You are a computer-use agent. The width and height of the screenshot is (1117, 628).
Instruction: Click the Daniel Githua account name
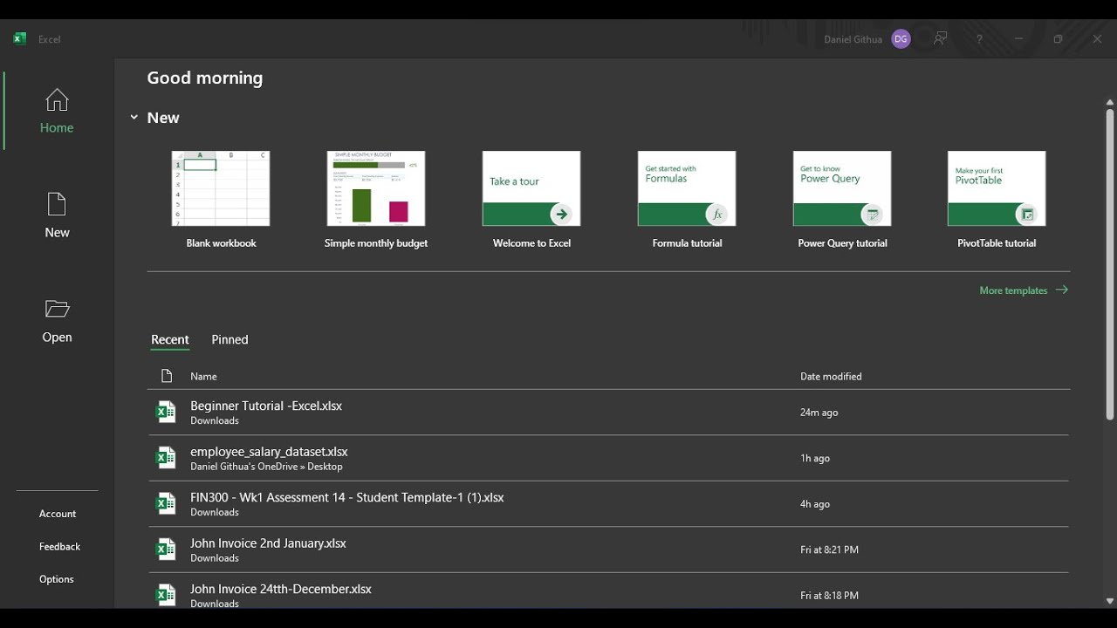tap(853, 39)
